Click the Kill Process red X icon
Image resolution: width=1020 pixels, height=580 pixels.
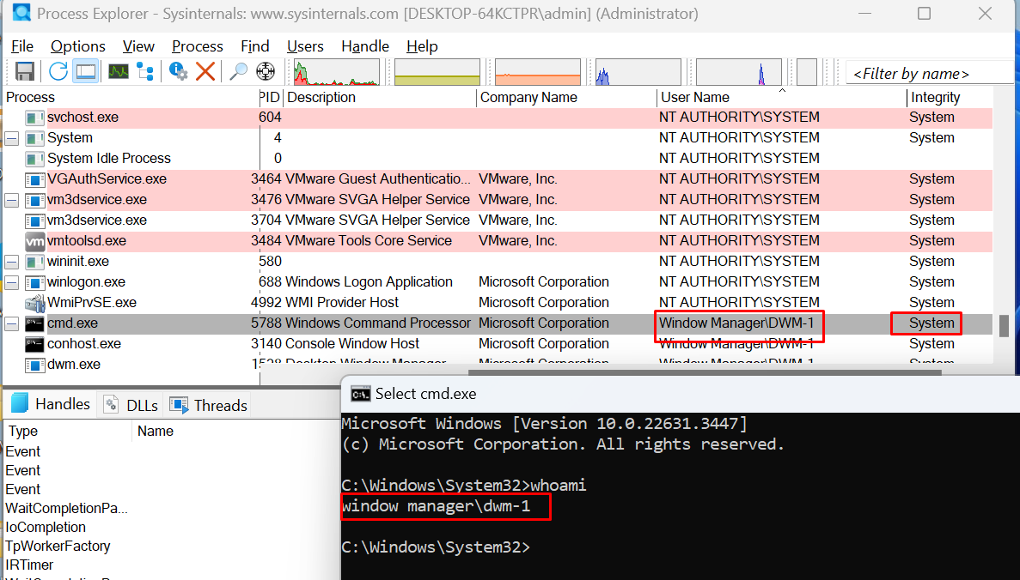point(205,71)
